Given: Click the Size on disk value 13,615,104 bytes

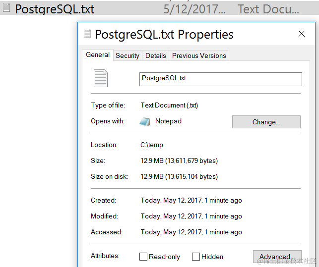Looking at the screenshot, I should click(x=179, y=176).
